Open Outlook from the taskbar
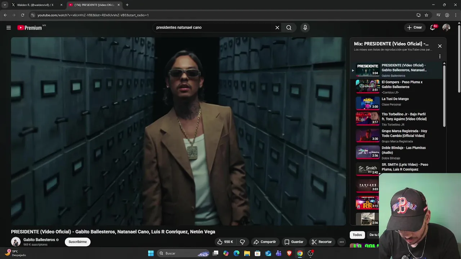Viewport: 461px width, 259px height. point(268,253)
